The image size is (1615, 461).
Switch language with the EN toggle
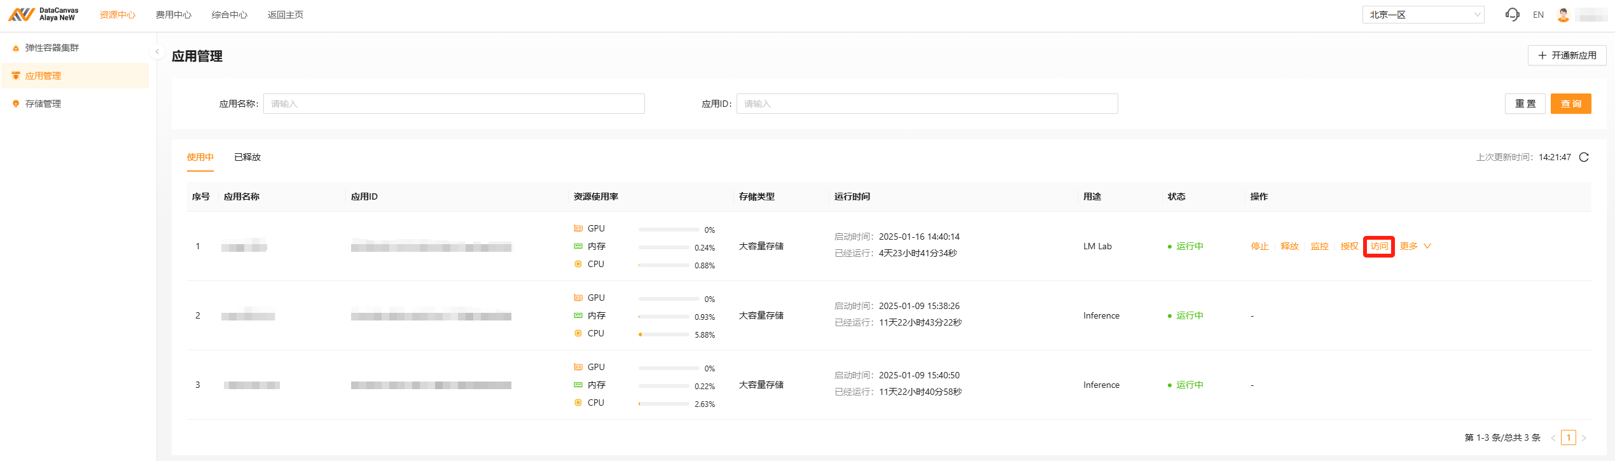coord(1538,15)
